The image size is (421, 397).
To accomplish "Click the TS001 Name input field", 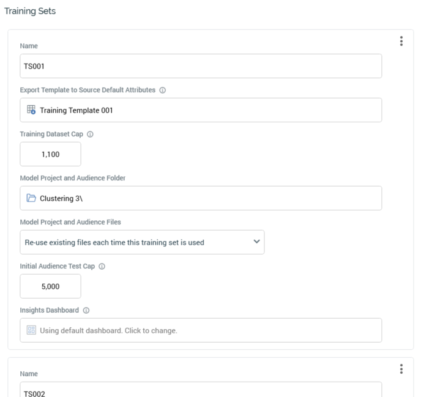I will 201,66.
